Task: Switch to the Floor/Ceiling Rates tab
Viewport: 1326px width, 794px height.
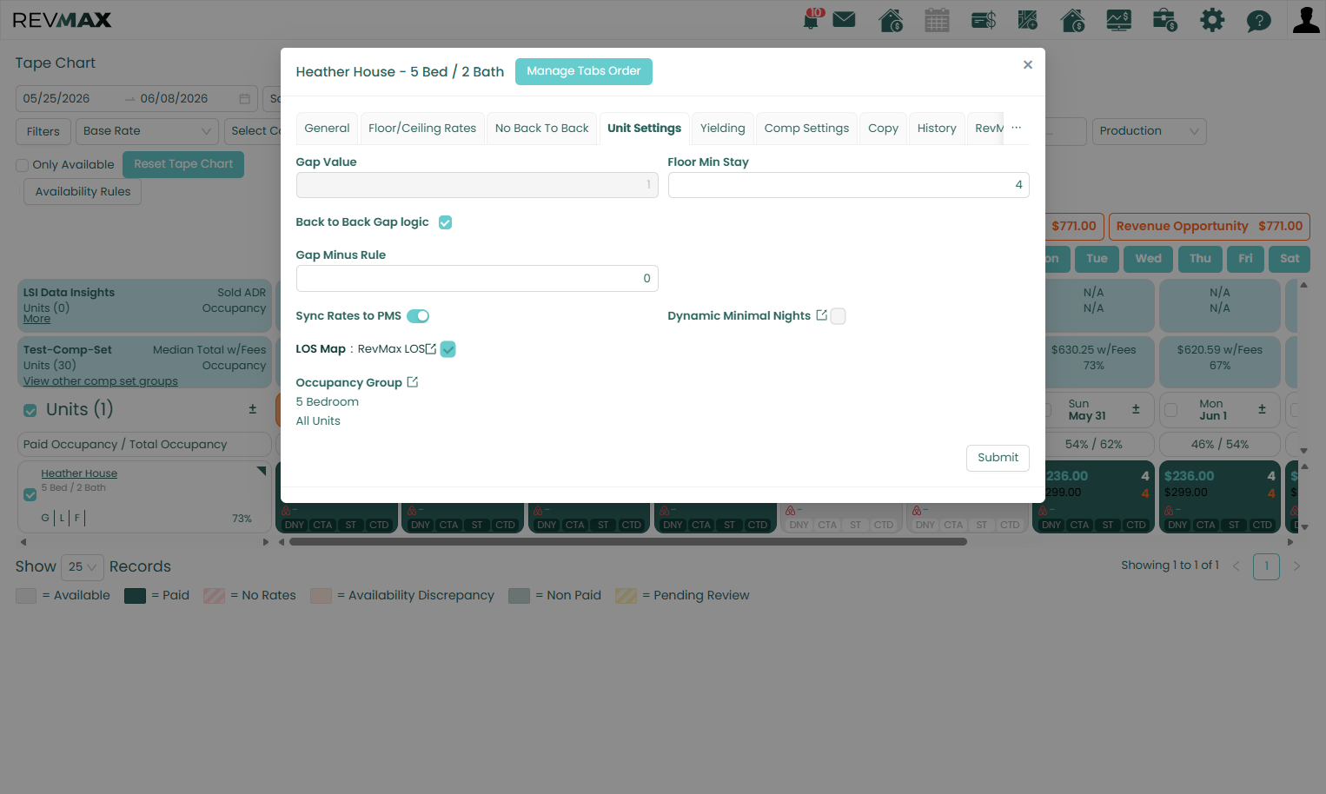Action: click(x=422, y=129)
